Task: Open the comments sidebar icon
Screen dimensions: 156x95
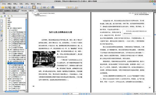Action: pos(2,31)
